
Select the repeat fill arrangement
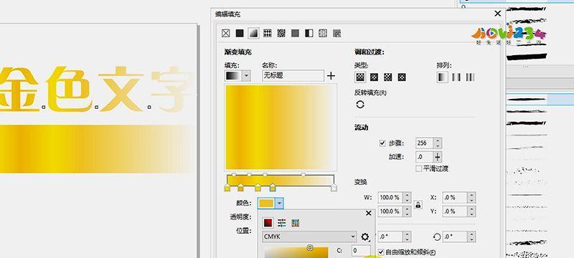coord(470,77)
